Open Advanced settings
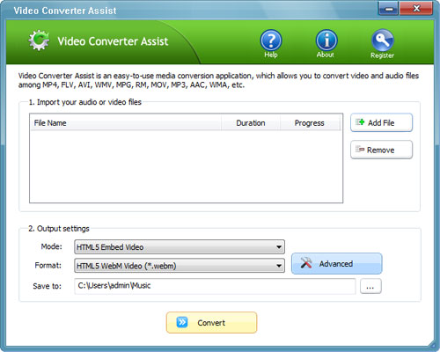This screenshot has width=440, height=352. [337, 264]
